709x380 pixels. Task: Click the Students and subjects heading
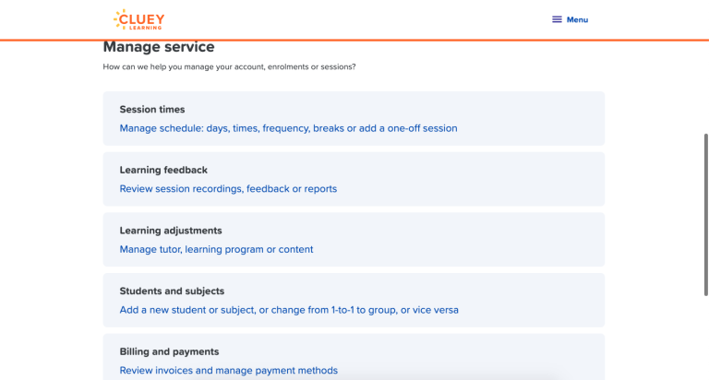point(172,291)
